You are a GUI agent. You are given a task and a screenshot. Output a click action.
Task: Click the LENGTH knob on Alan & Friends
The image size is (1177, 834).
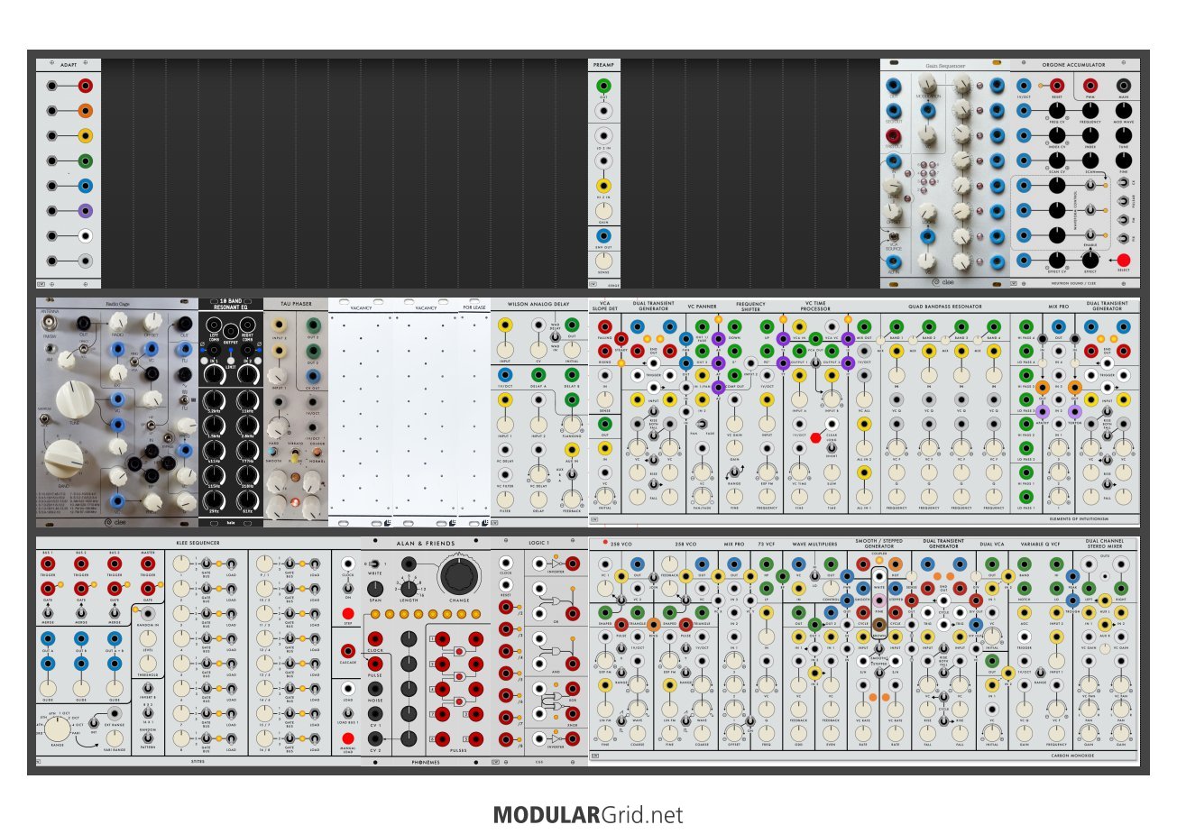tap(409, 589)
